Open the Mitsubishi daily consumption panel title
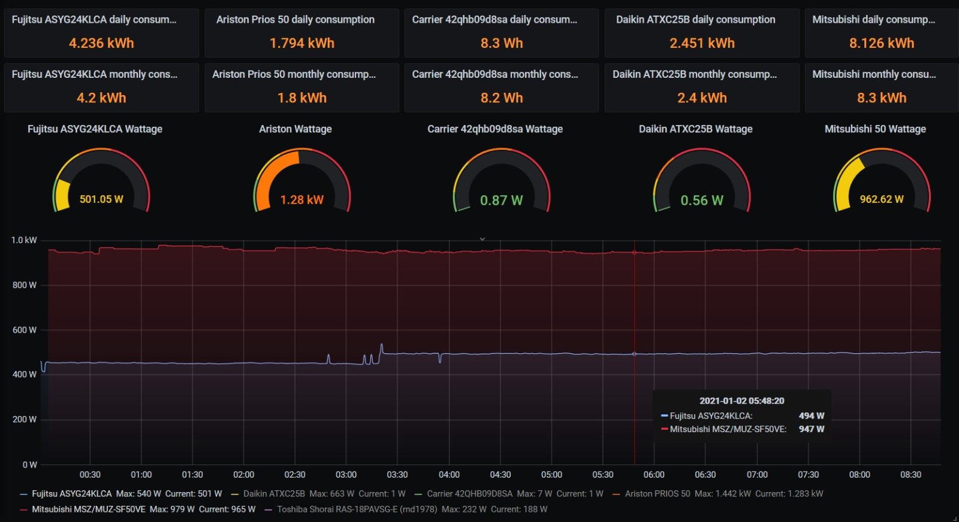 pos(873,19)
